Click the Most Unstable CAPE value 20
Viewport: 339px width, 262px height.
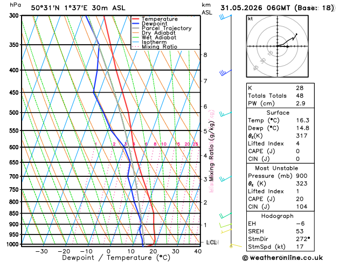pos(300,199)
